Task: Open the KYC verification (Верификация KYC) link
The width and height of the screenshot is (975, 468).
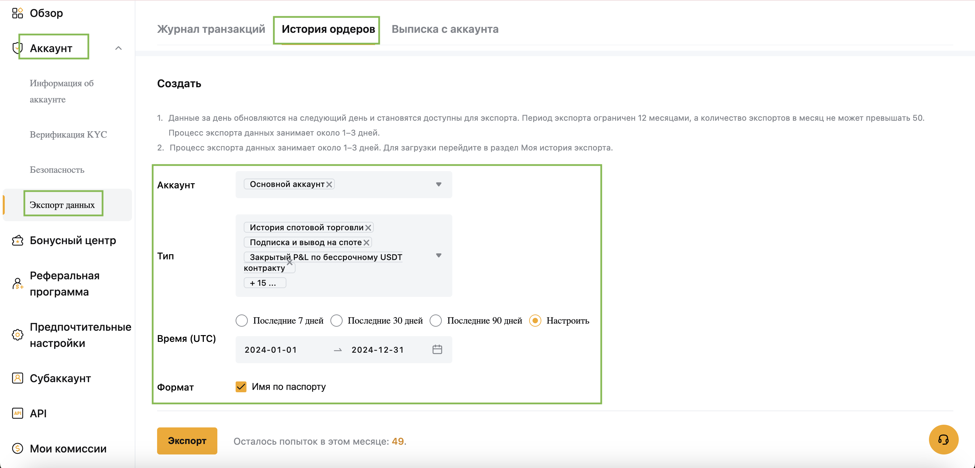Action: point(68,135)
